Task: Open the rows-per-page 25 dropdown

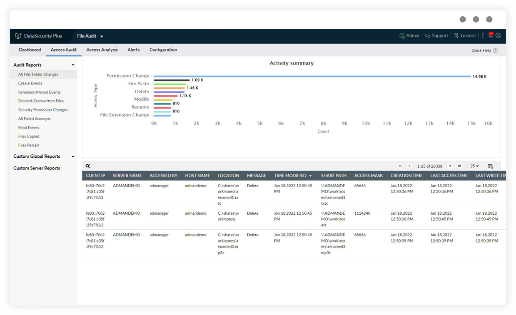Action: coord(474,166)
